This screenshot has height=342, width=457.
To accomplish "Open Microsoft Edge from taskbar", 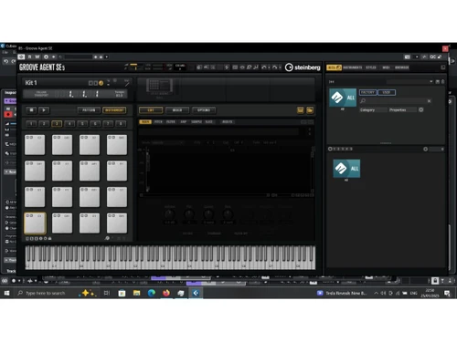I will click(152, 293).
